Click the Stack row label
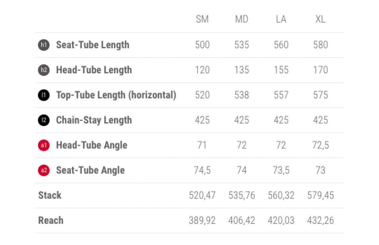 coord(50,195)
